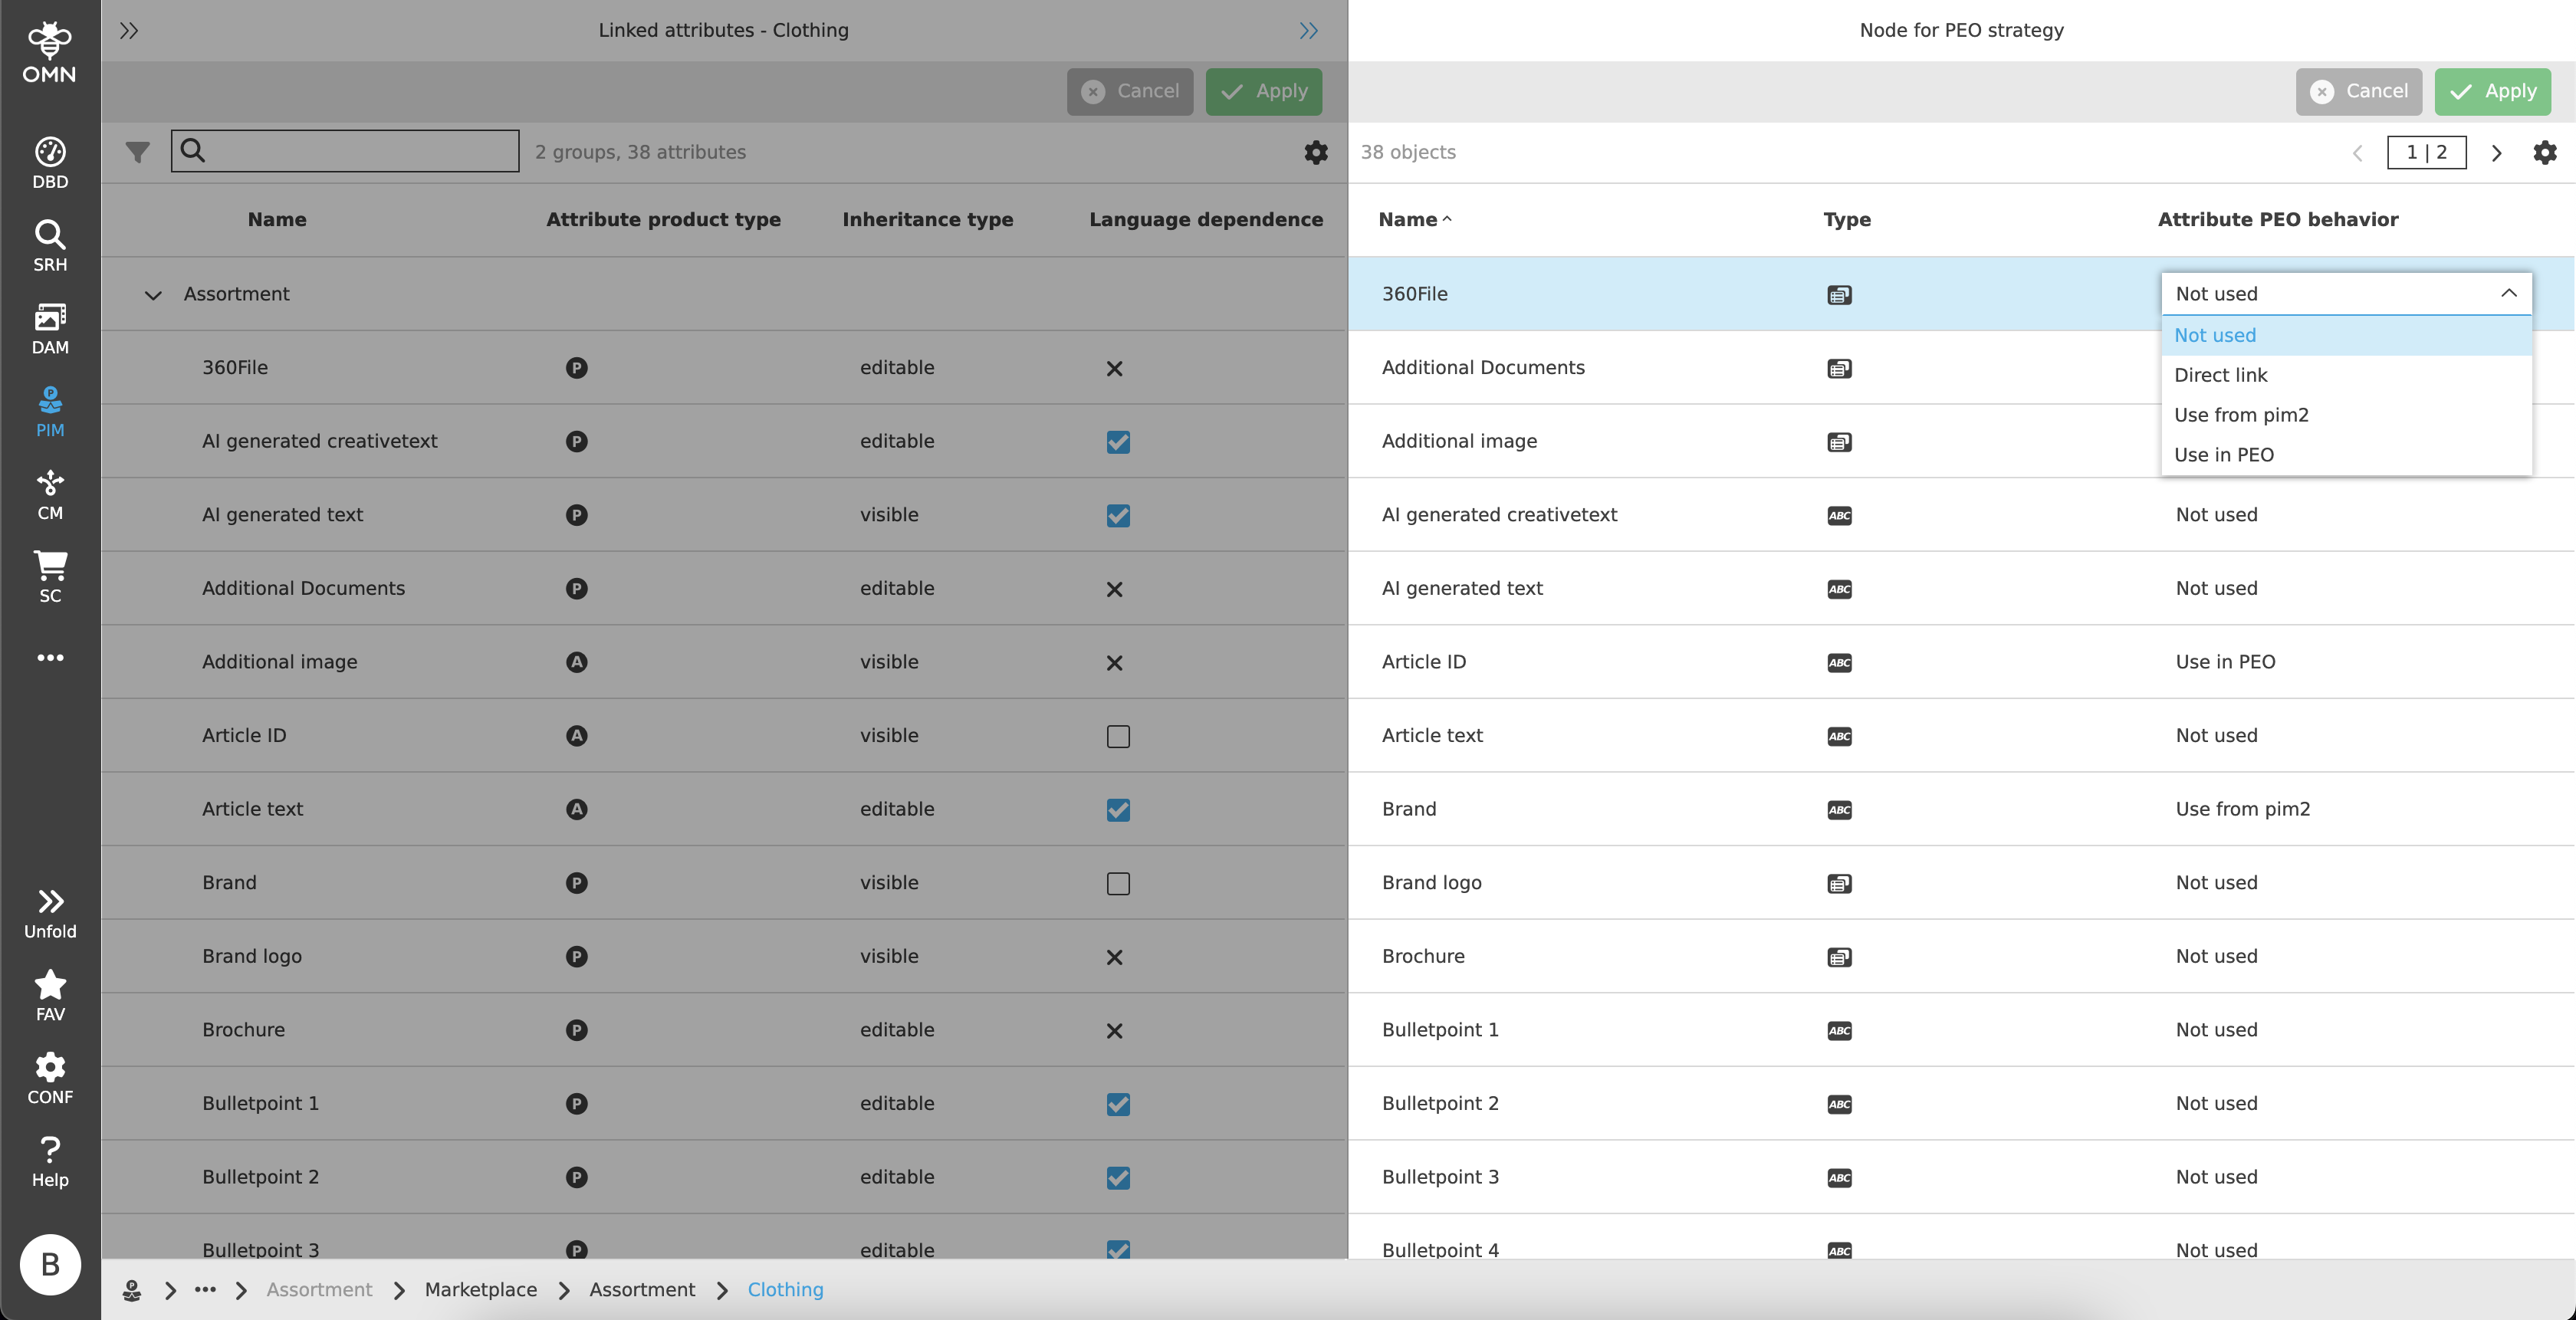This screenshot has height=1320, width=2576.
Task: Toggle language dependence checkbox for Article ID
Action: click(1118, 736)
